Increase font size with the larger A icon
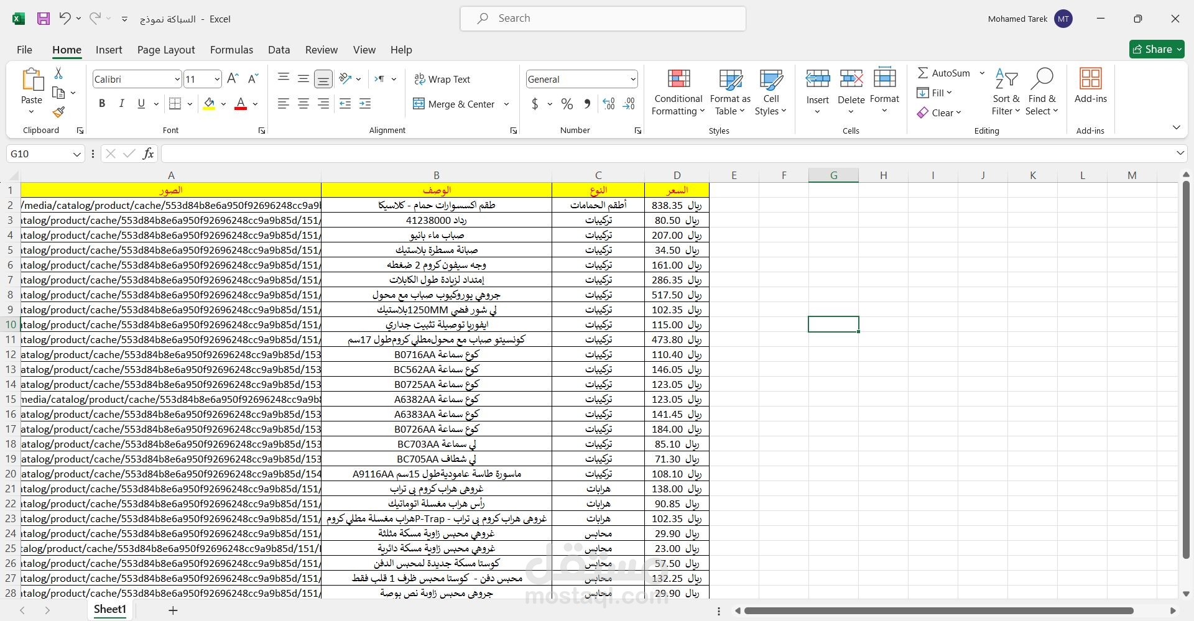Screen dimensions: 1194x621 click(233, 79)
